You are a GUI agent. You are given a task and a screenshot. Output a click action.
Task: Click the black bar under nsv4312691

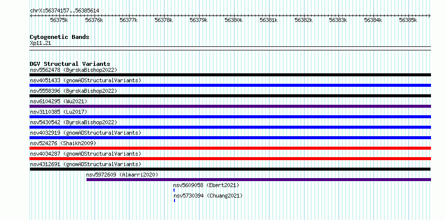tap(230, 169)
